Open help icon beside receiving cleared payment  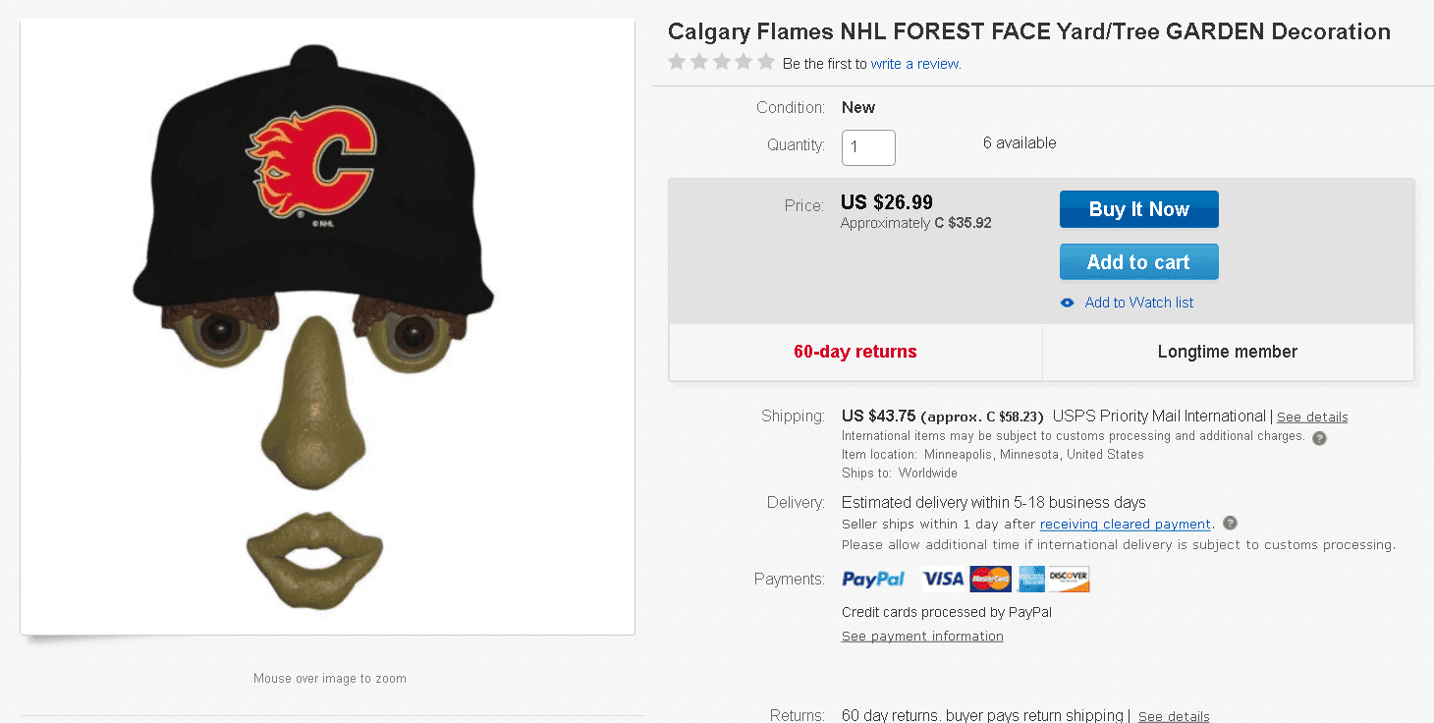coord(1230,524)
